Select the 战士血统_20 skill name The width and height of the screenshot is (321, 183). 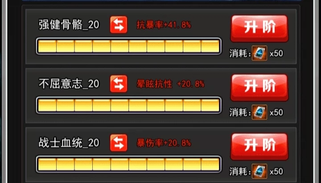click(69, 143)
